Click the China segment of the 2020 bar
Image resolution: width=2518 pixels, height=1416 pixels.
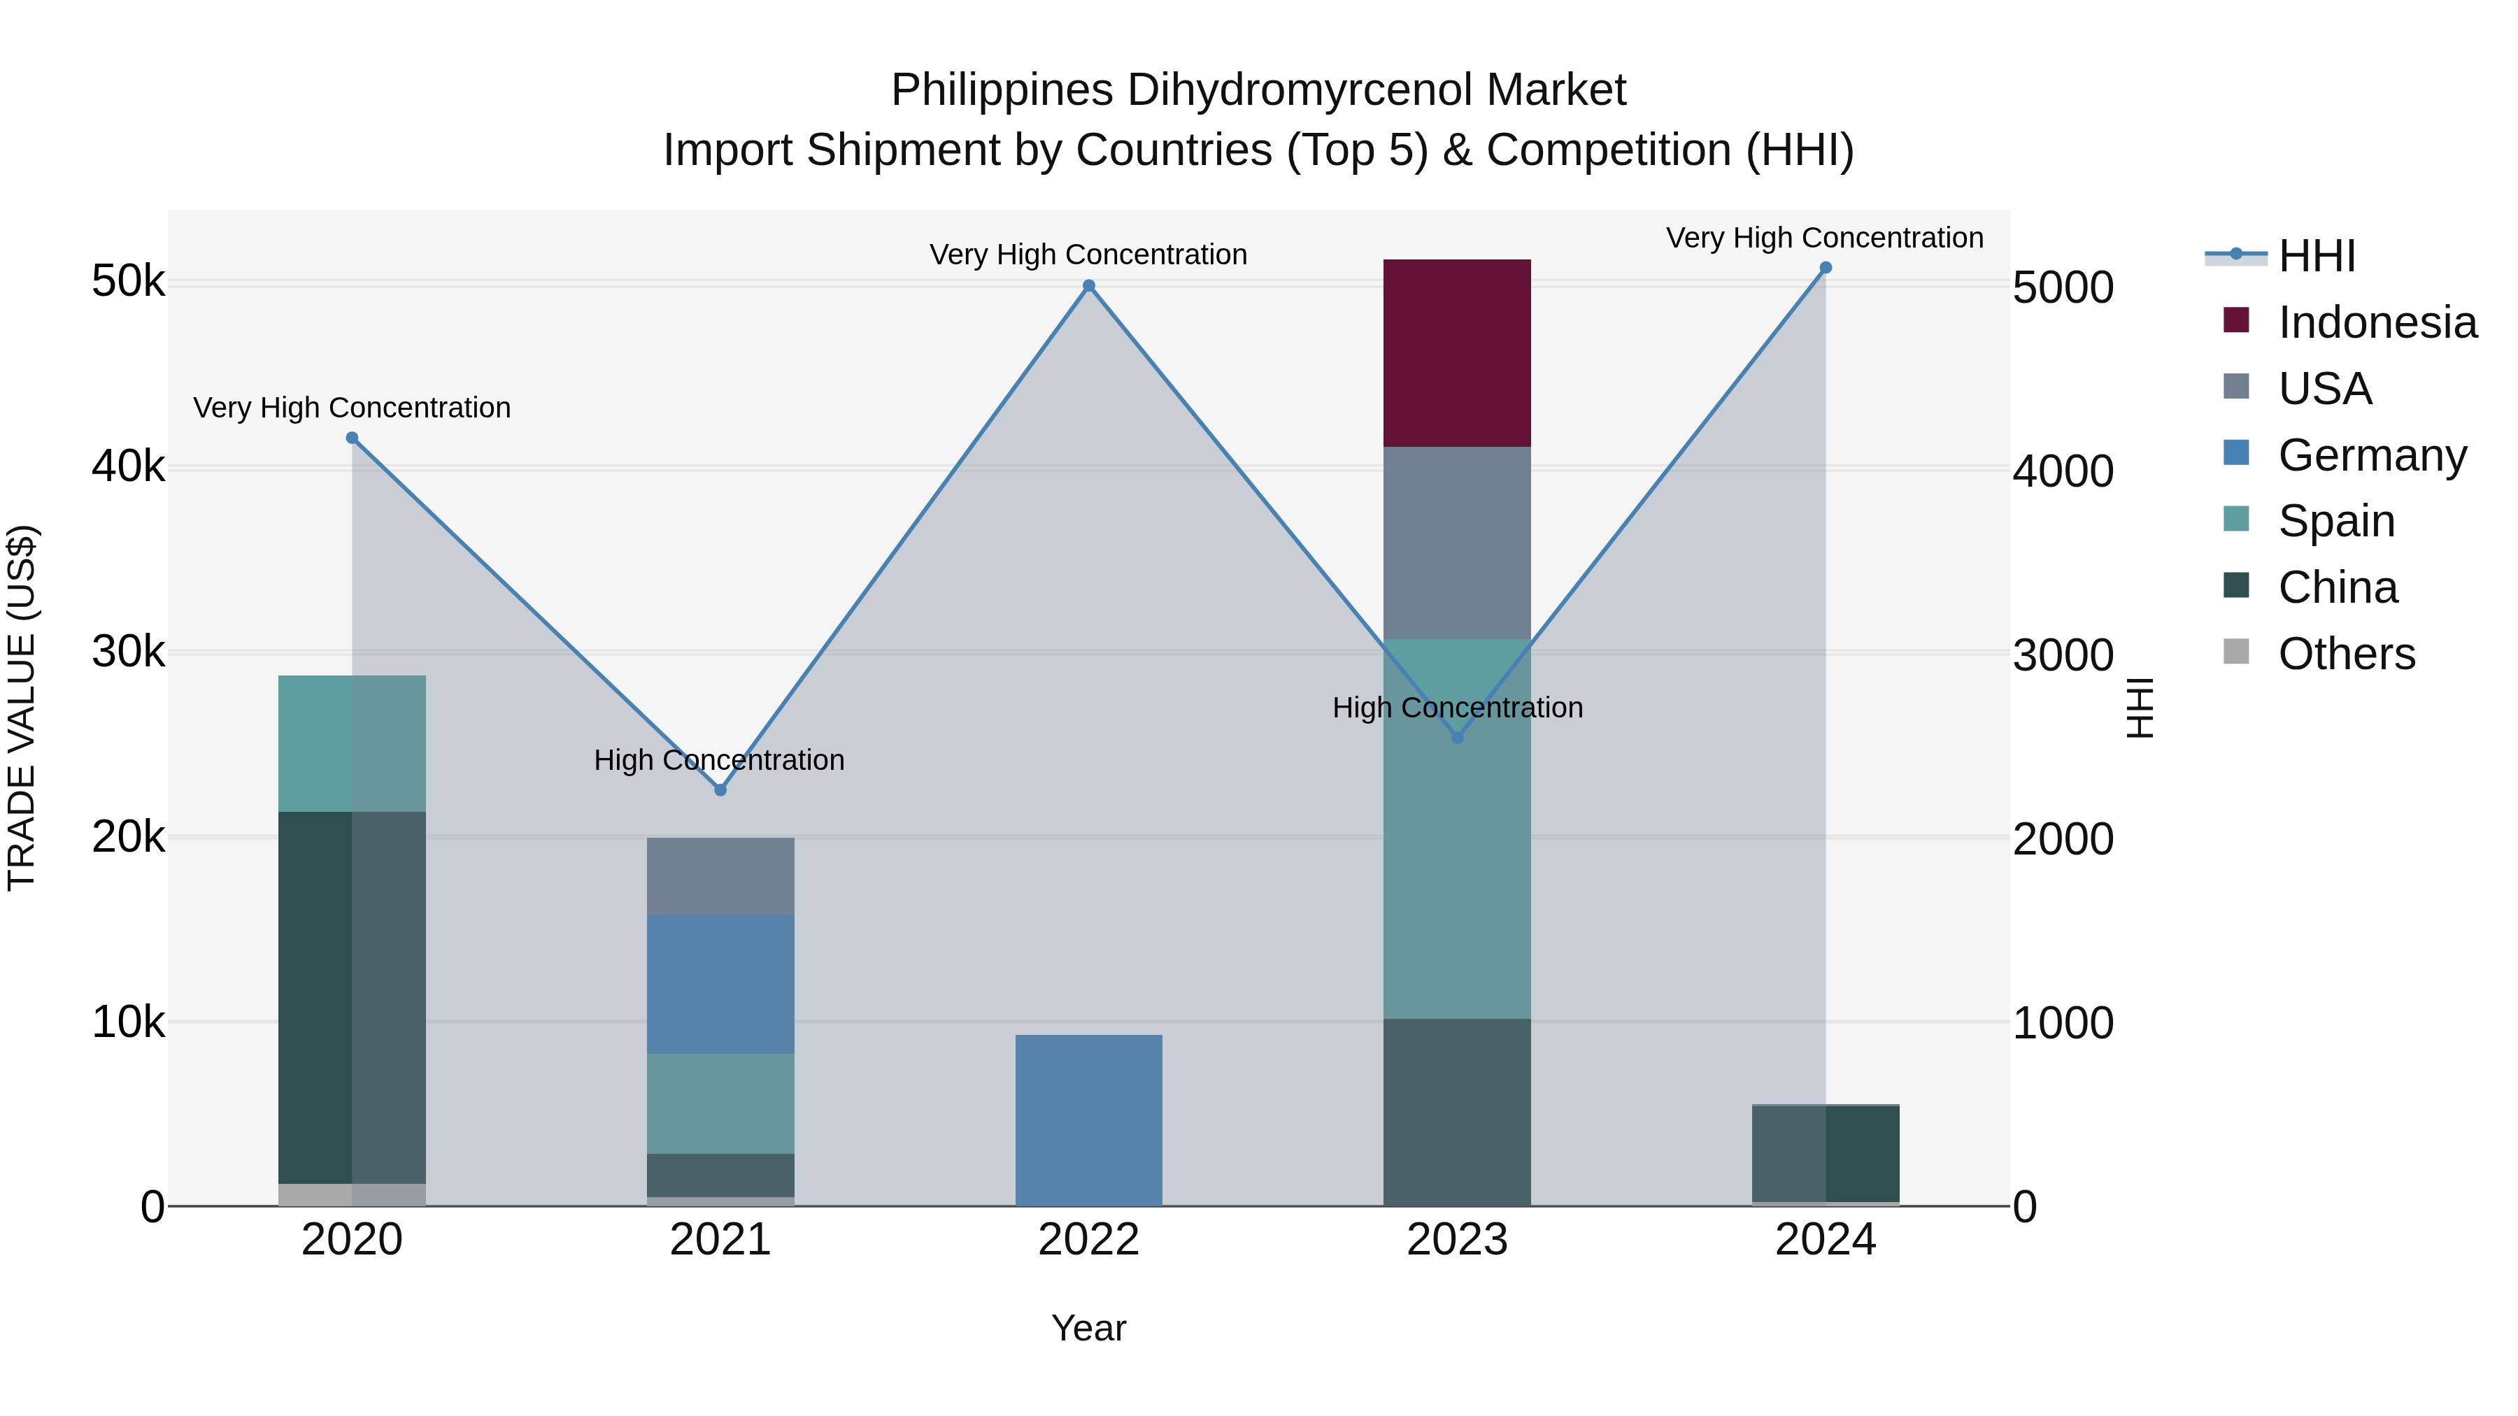tap(352, 998)
